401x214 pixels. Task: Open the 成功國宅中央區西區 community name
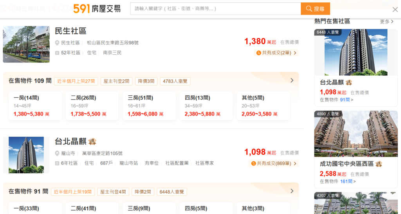[x=347, y=164]
